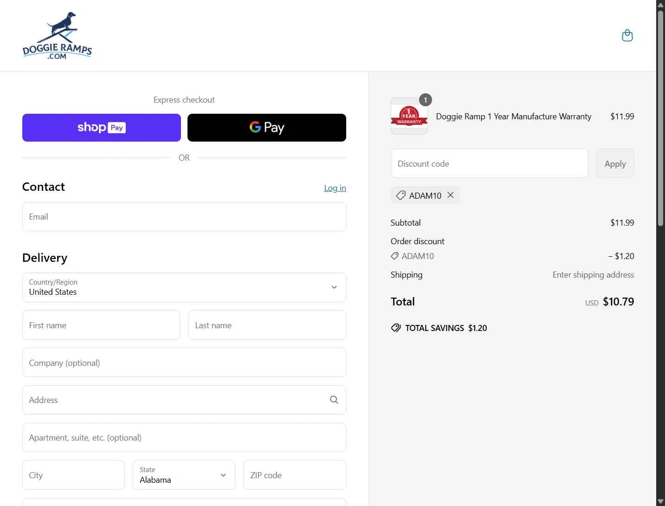
Task: Click the Discount code input field
Action: coord(490,163)
